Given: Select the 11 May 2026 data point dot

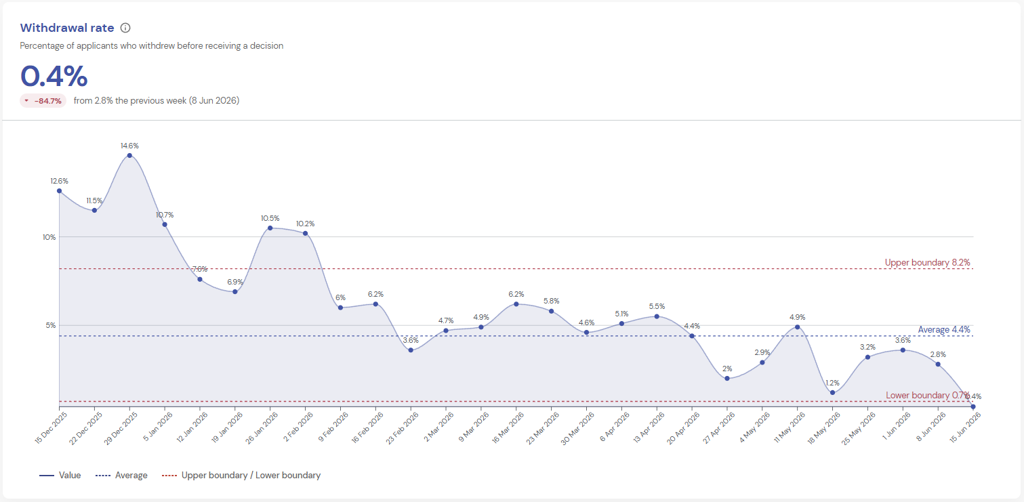Looking at the screenshot, I should [x=797, y=327].
